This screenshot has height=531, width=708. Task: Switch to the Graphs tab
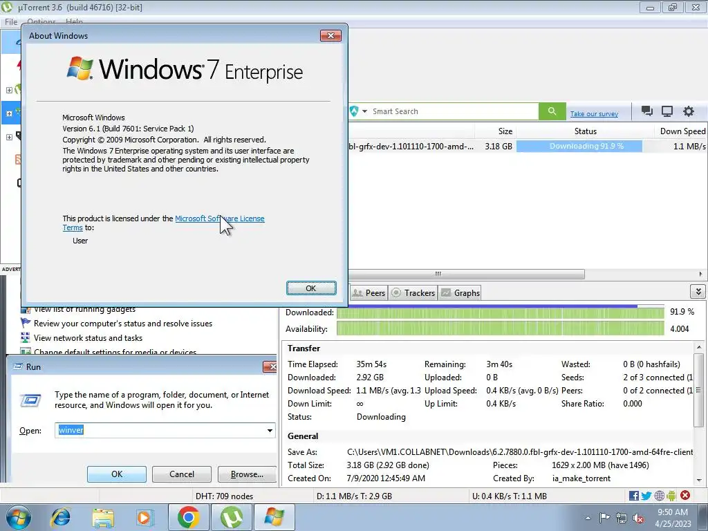pyautogui.click(x=460, y=293)
